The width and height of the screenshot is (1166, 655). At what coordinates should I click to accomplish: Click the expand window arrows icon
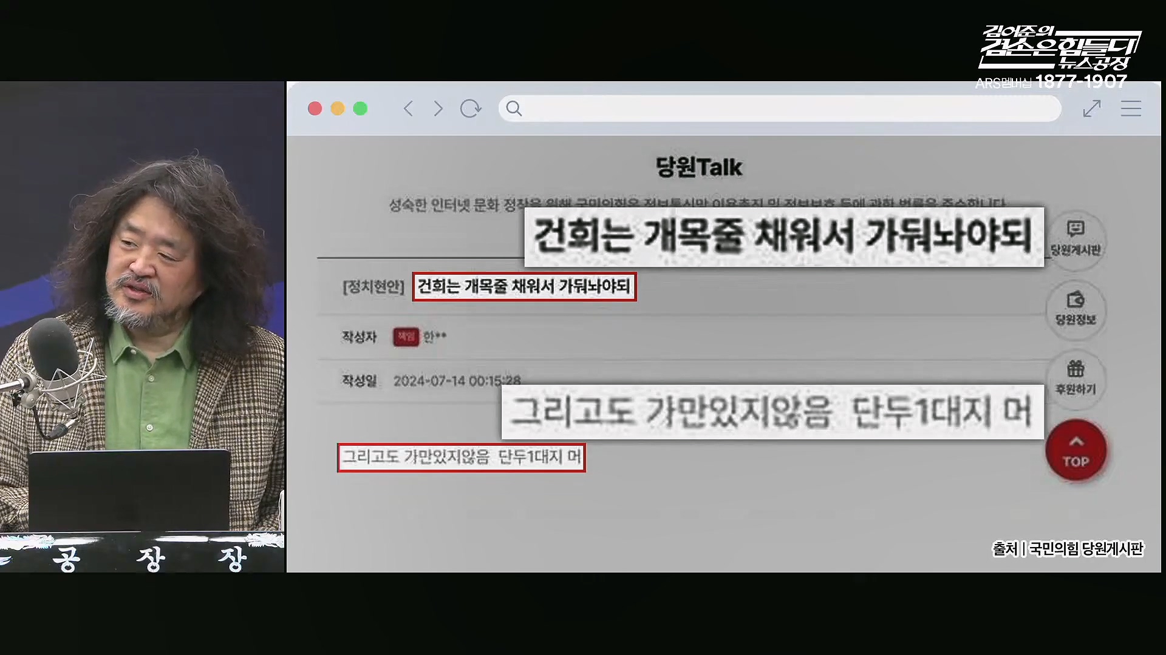point(1091,109)
